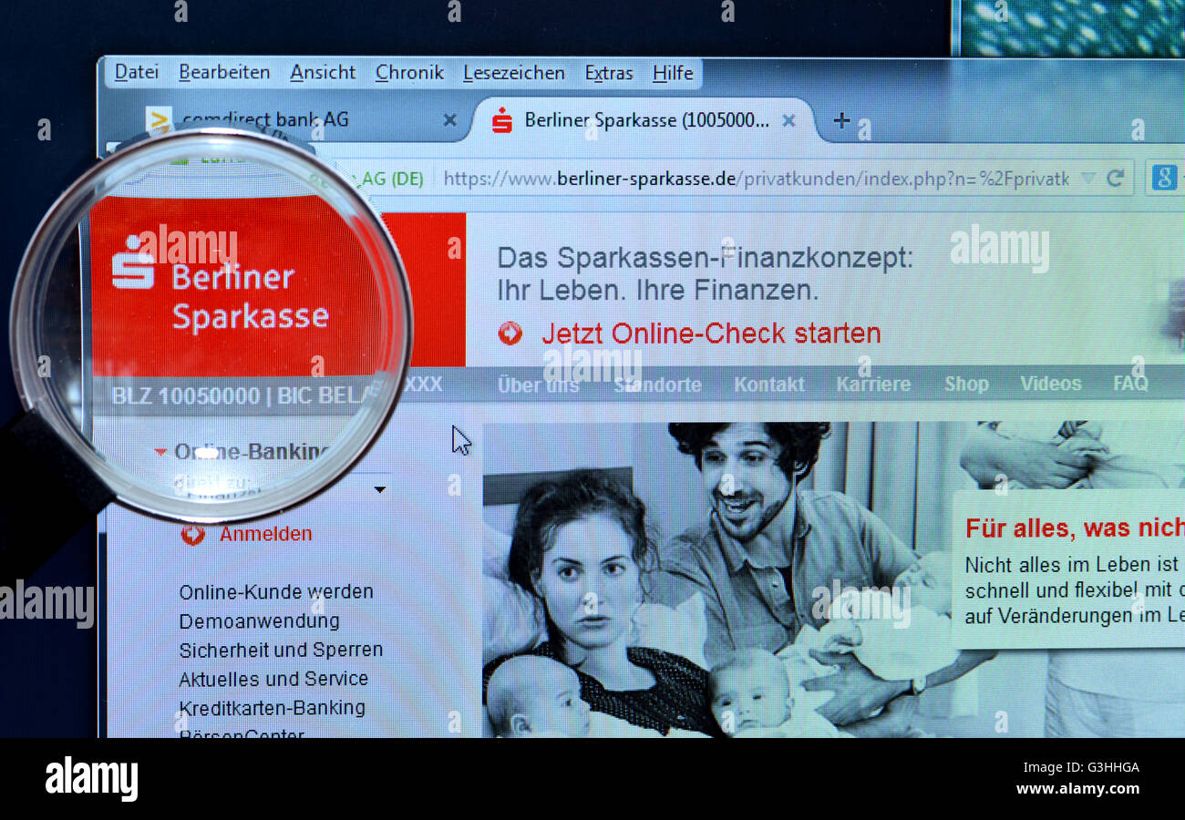The image size is (1185, 820).
Task: Click the red arrow icon beside Online-Check
Action: [x=510, y=333]
